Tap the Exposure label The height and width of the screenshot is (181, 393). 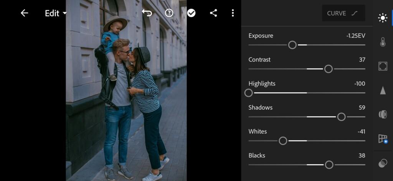(261, 36)
